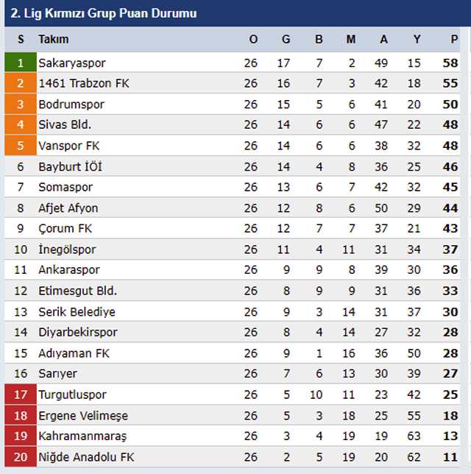
Task: Click the red rank 20 badge
Action: tap(21, 457)
